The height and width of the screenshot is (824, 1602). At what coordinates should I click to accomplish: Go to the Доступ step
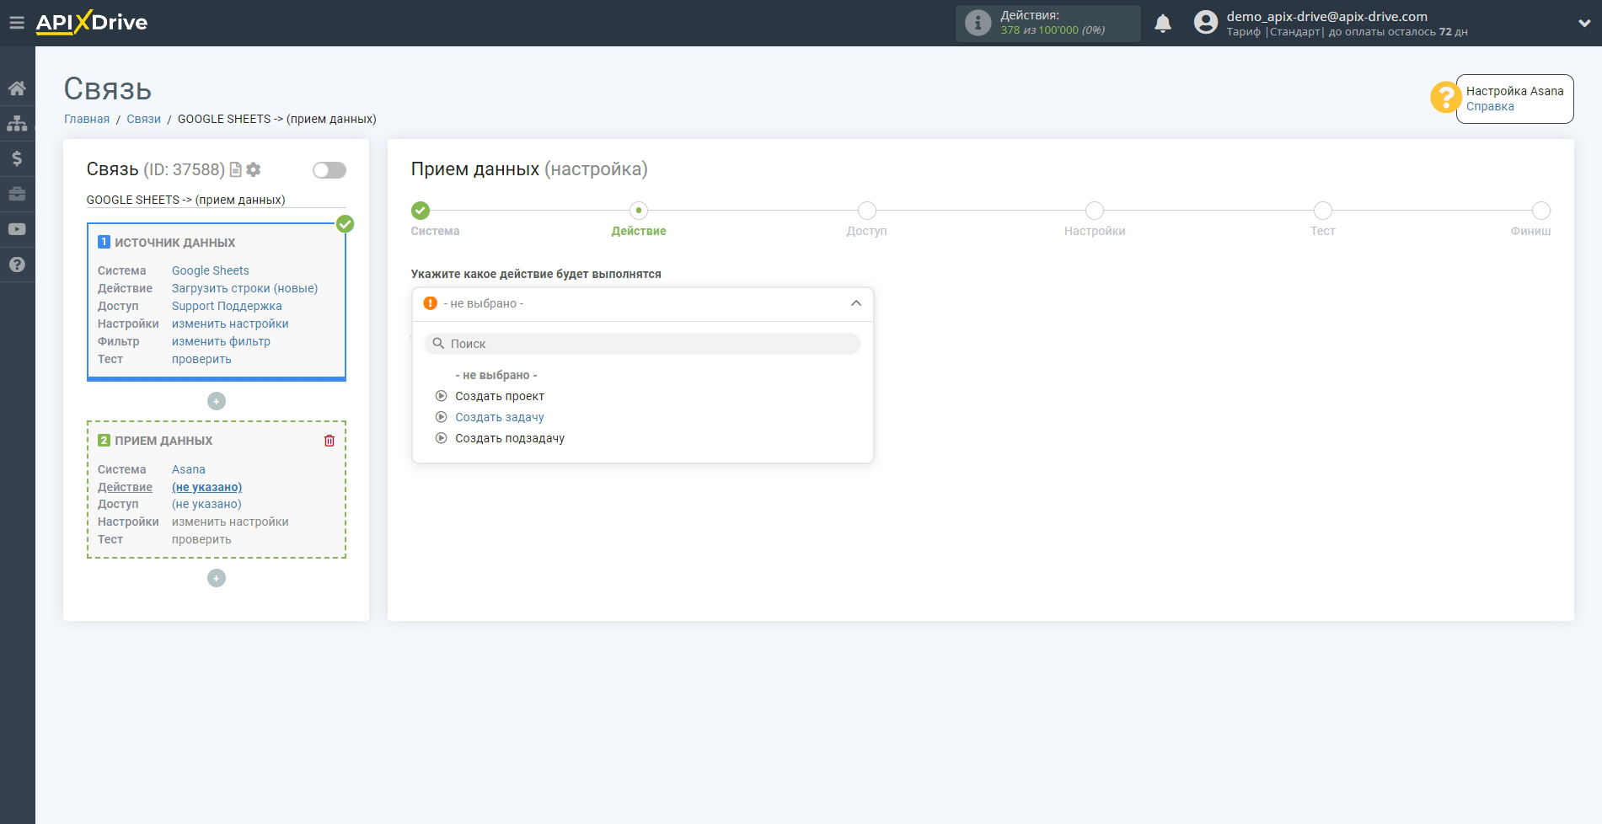tap(866, 211)
